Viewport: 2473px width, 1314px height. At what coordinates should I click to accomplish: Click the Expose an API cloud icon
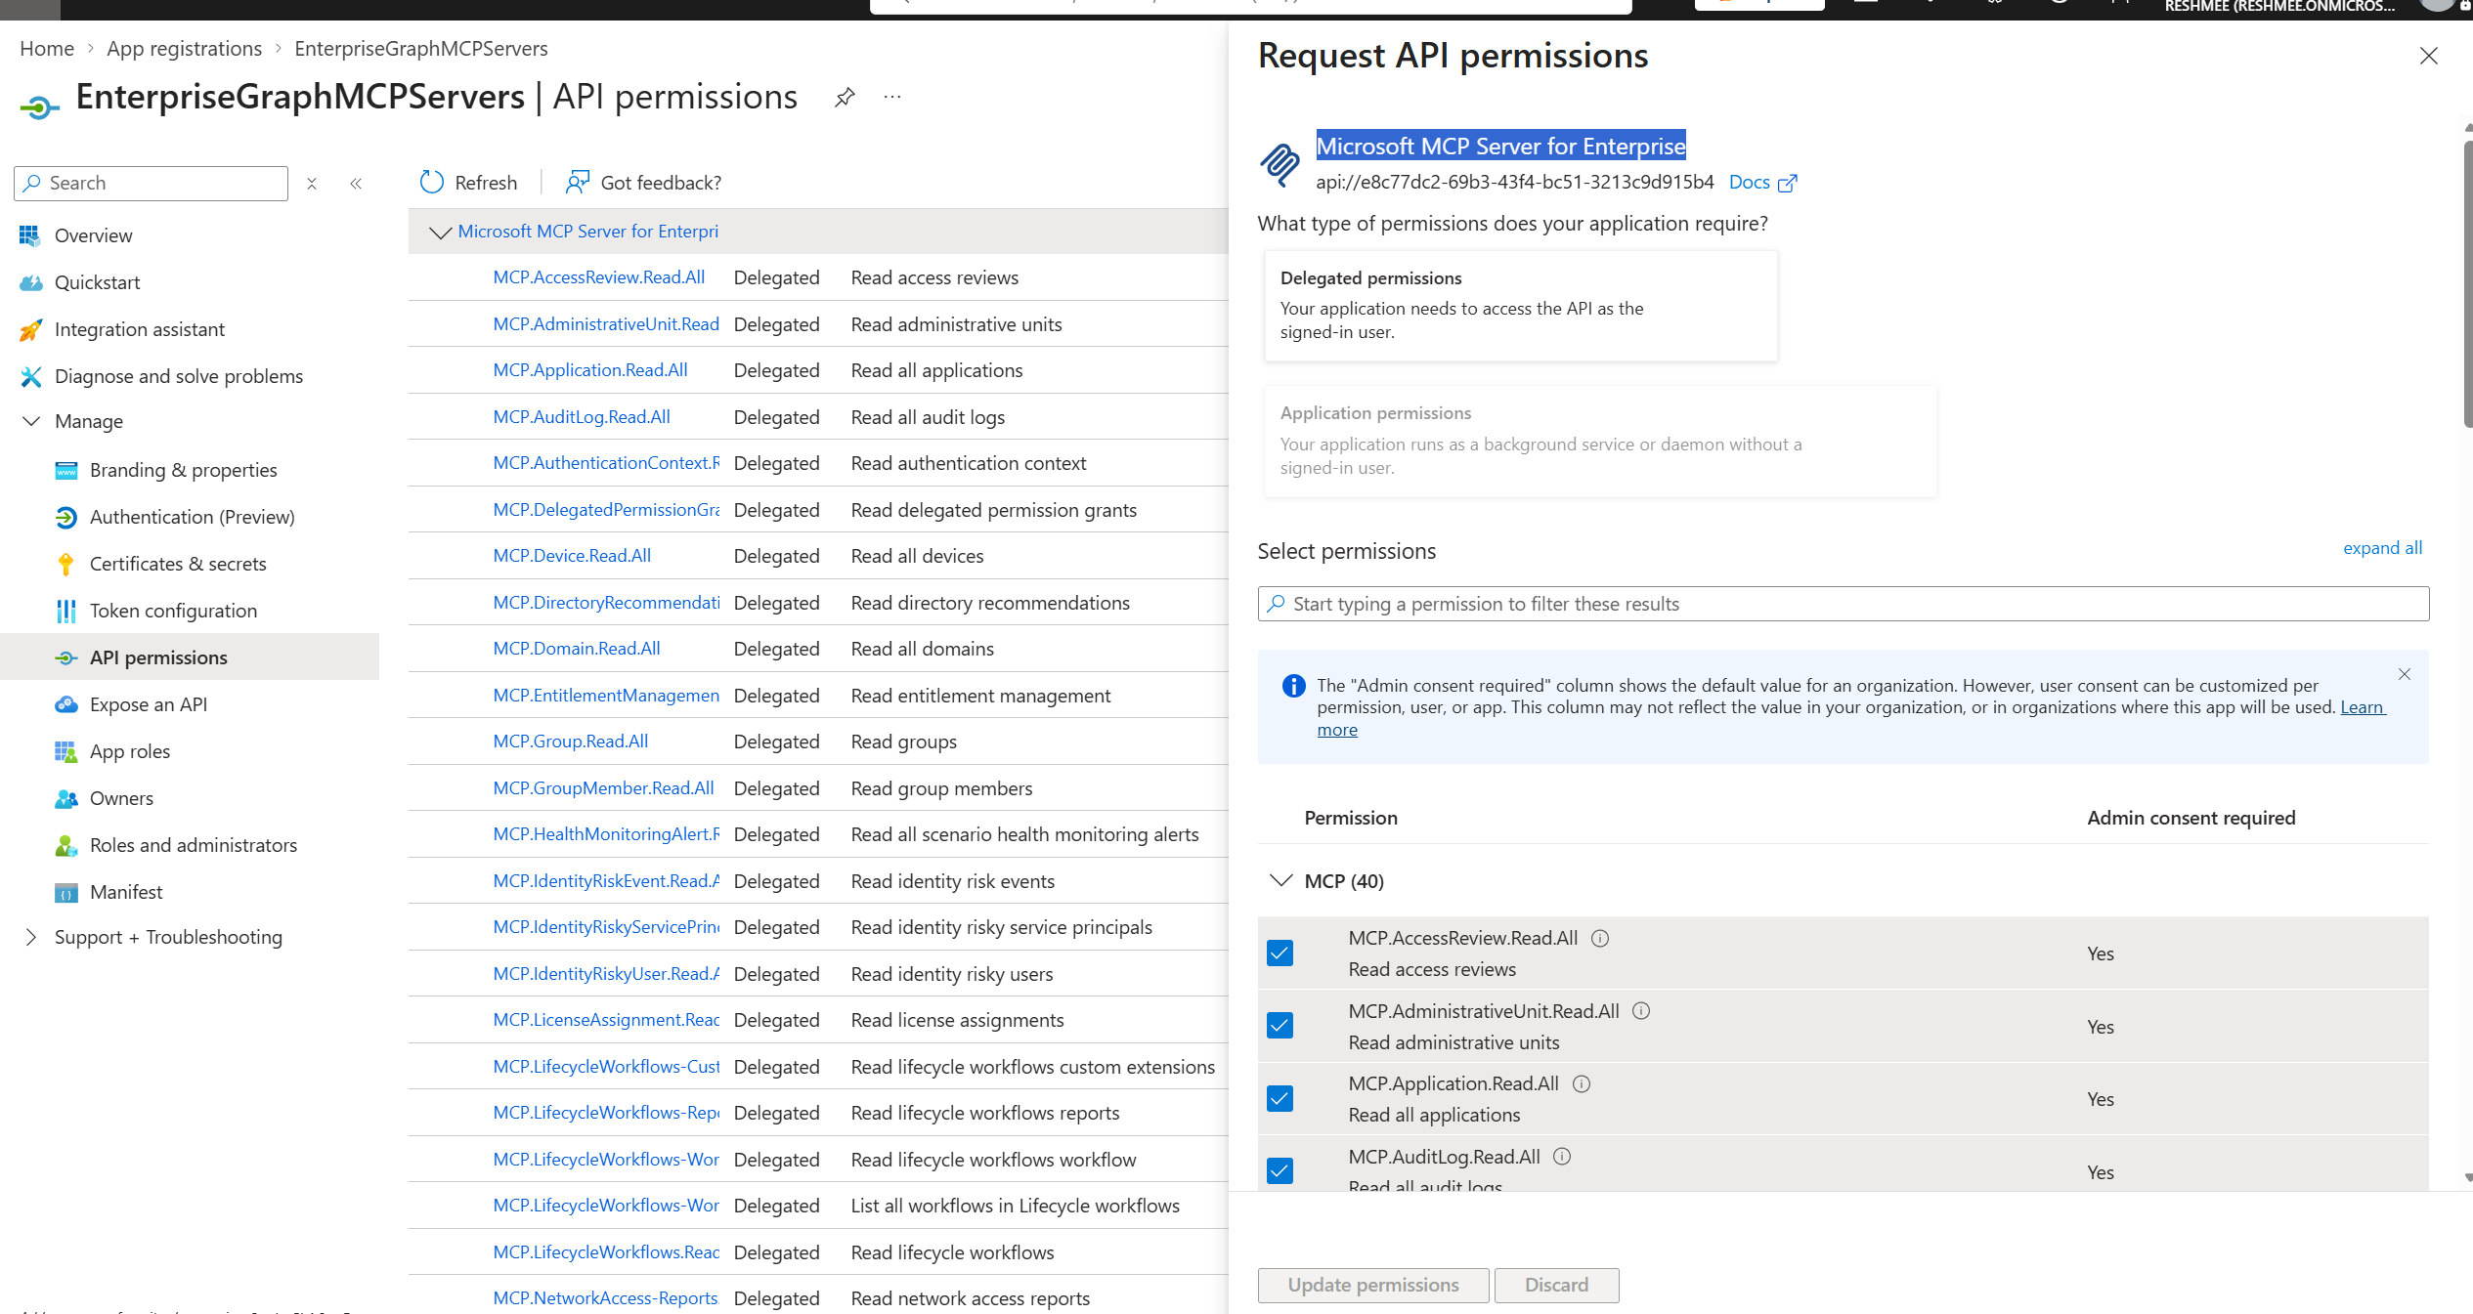tap(65, 704)
